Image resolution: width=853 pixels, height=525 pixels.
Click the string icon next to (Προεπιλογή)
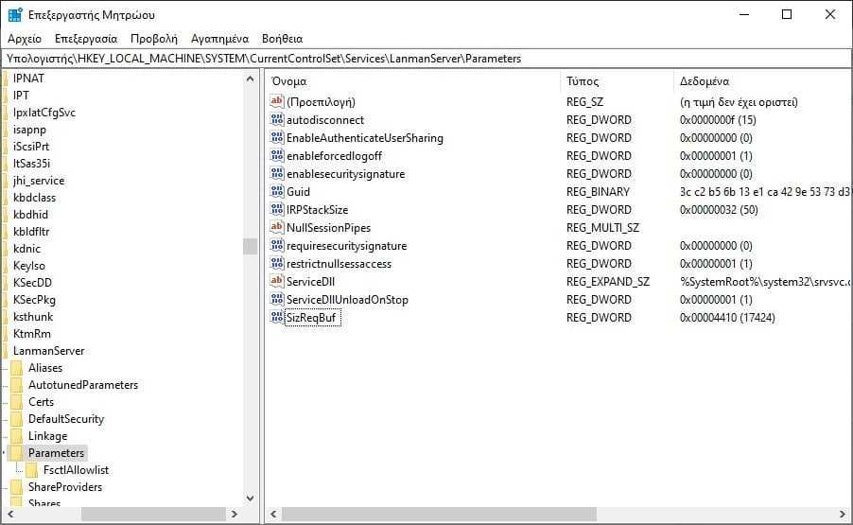click(x=277, y=101)
